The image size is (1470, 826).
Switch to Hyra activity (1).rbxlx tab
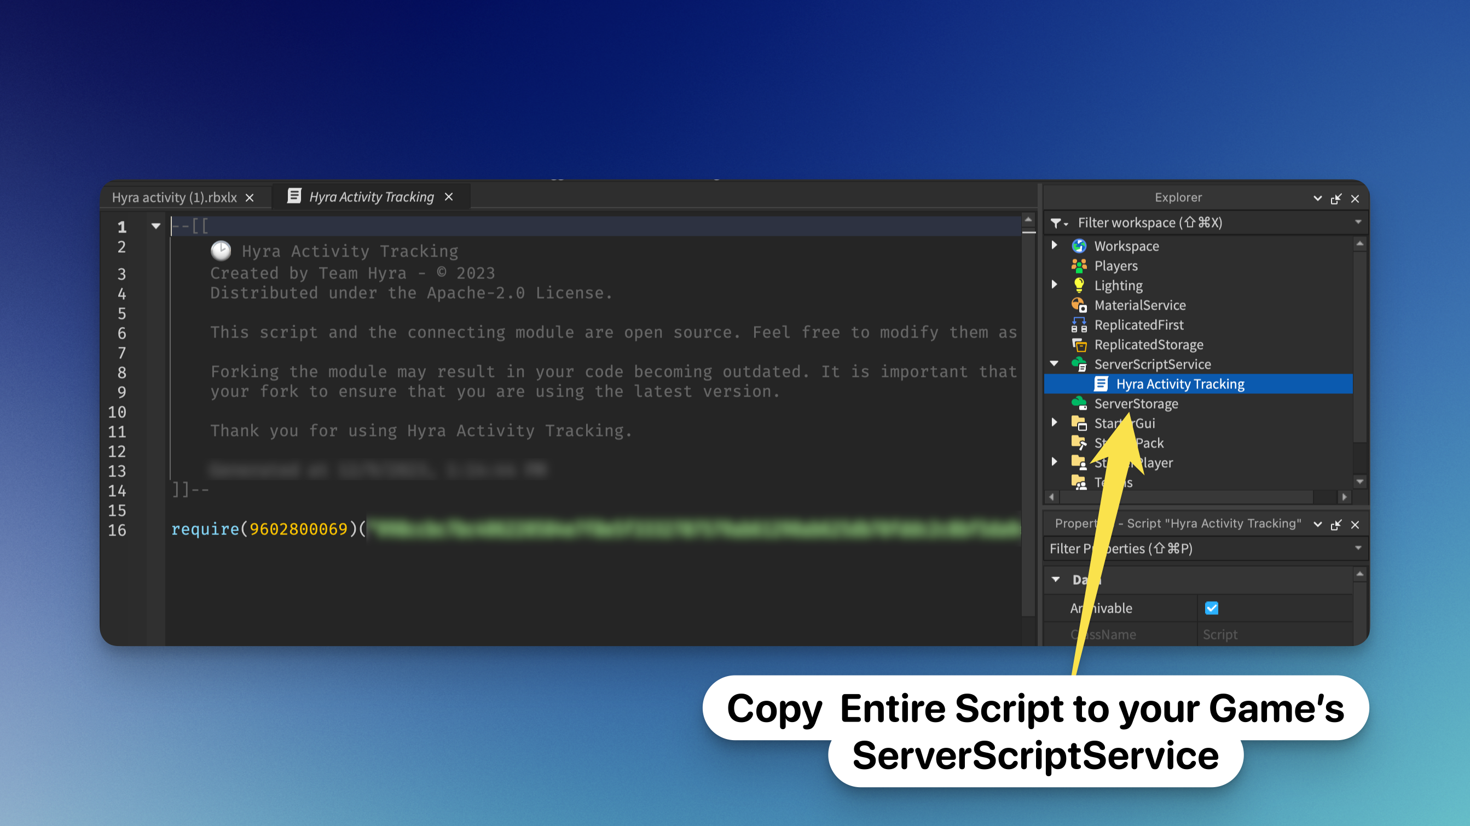tap(175, 197)
